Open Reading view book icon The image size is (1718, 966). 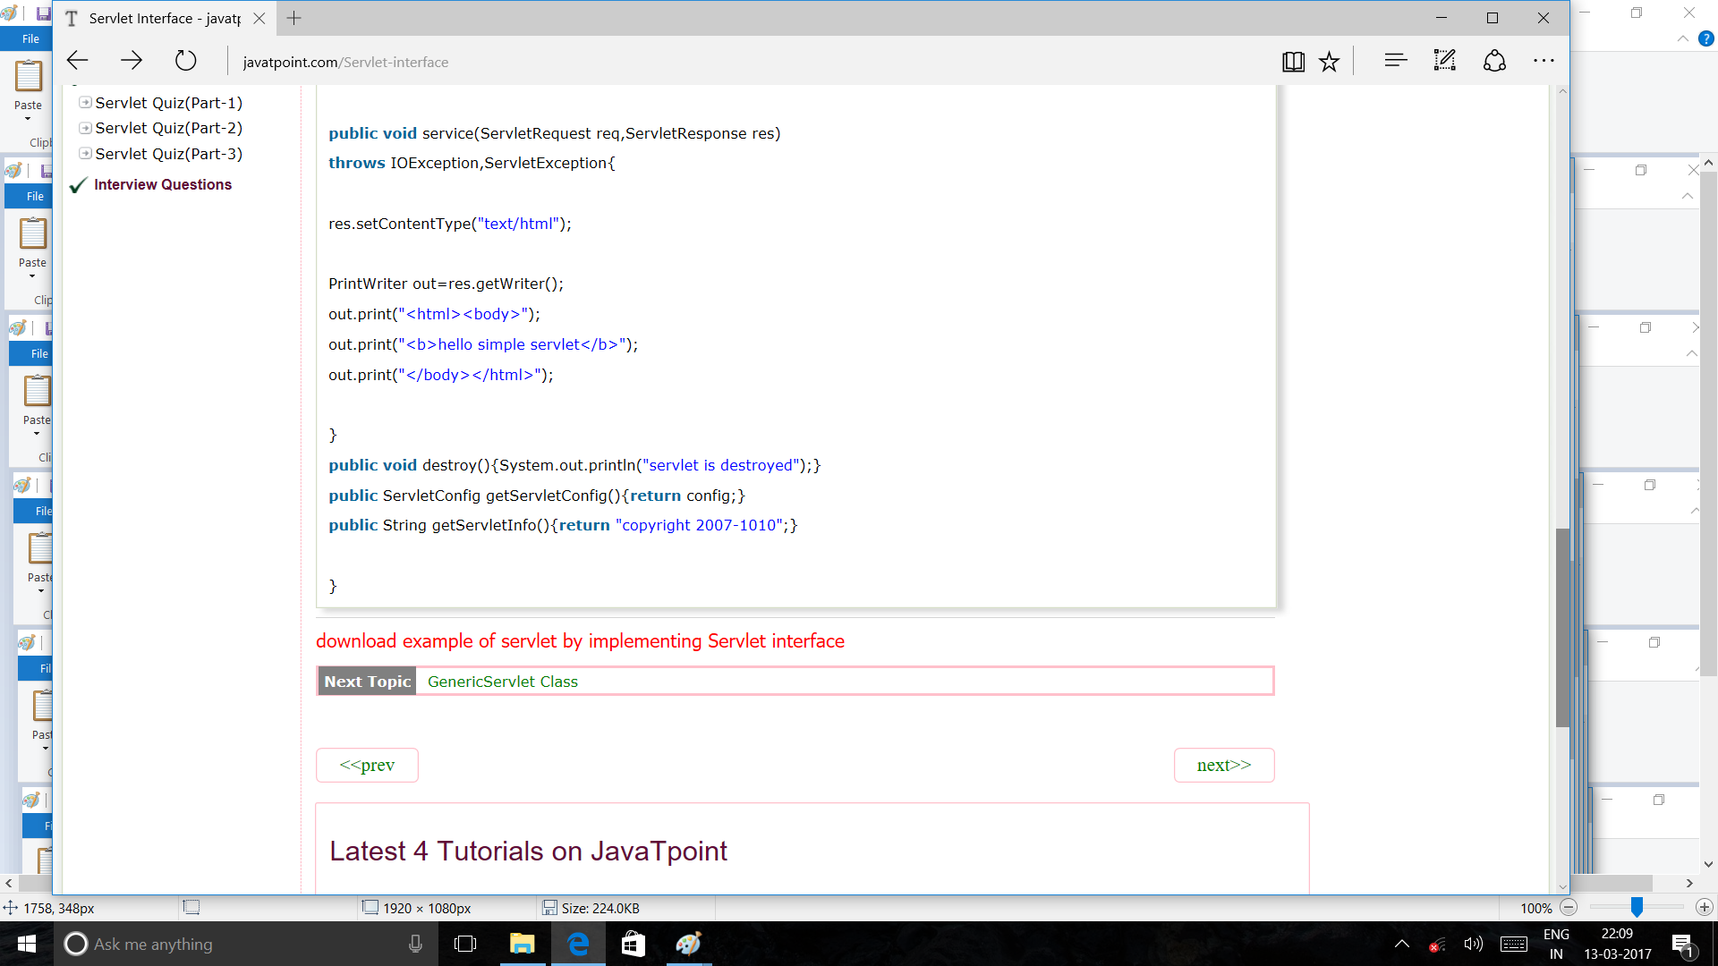[x=1293, y=61]
